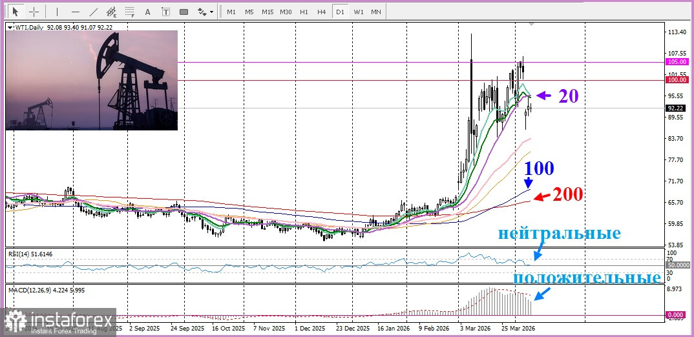Click the 83.70 price axis value

(x=677, y=138)
